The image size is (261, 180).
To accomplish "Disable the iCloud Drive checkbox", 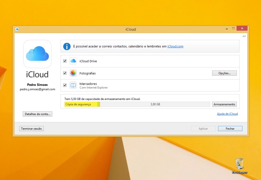I will coord(65,61).
